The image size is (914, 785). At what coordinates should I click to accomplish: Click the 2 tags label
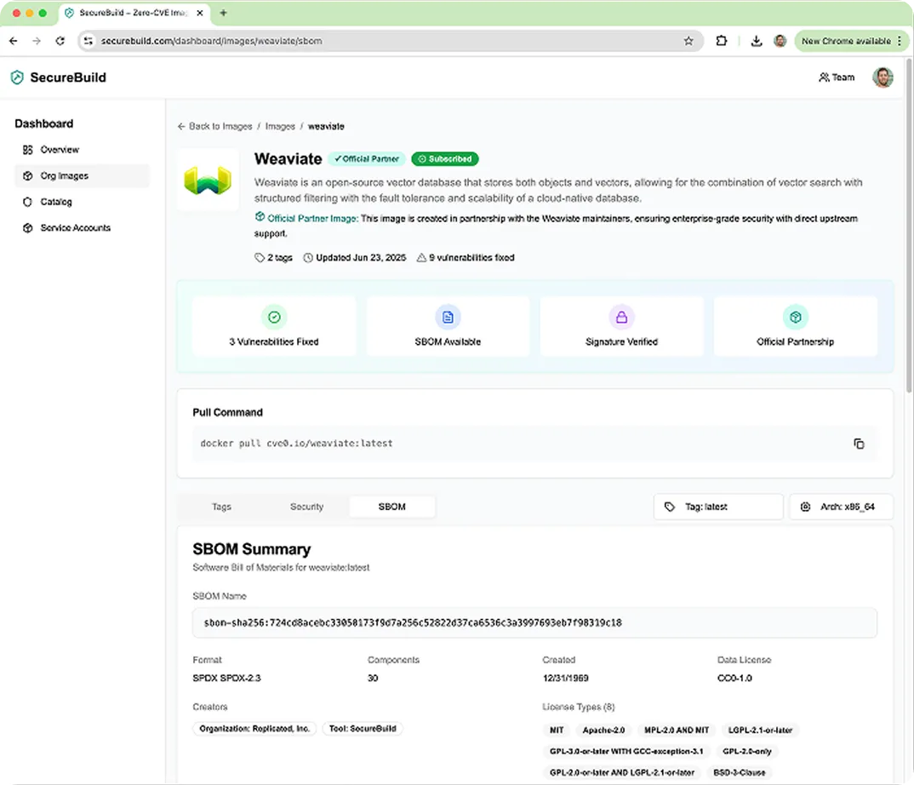273,257
